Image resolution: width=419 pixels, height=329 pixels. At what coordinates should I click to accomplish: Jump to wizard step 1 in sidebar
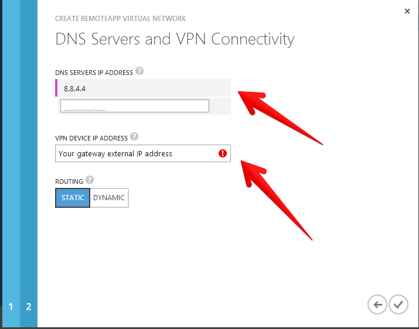(x=11, y=306)
